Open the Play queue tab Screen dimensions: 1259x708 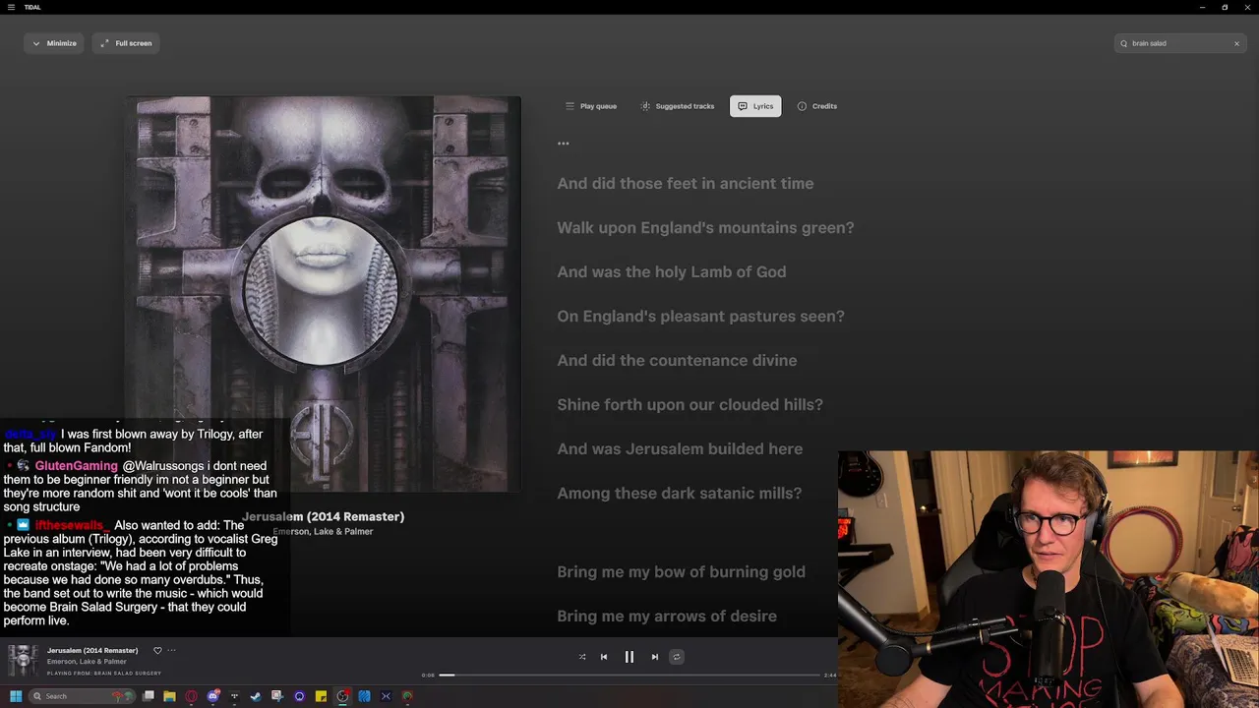point(591,106)
